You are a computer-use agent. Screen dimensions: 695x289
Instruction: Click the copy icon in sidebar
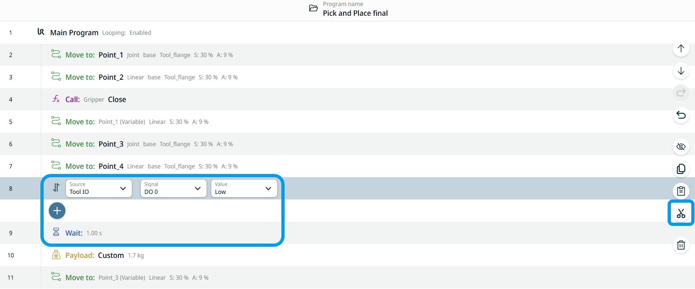click(x=681, y=169)
